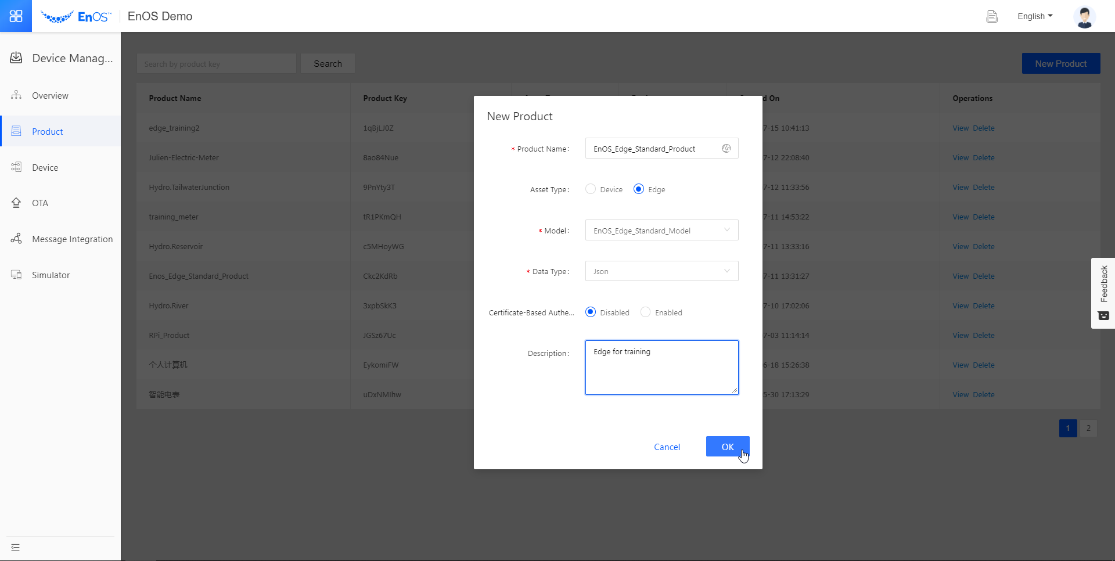Open the English language dropdown
The height and width of the screenshot is (561, 1115).
(x=1035, y=16)
